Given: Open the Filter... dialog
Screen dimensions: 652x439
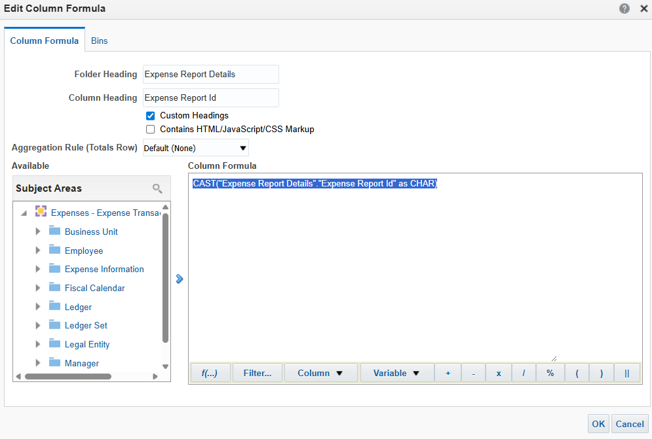Looking at the screenshot, I should tap(258, 373).
